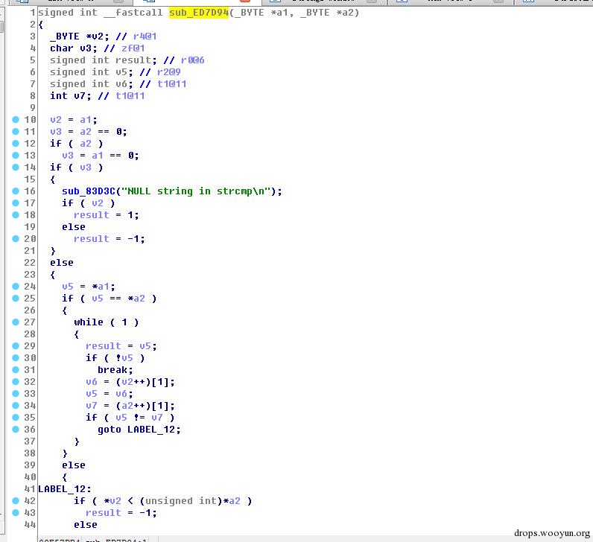Select highlighted function name sub_ED7D94
The height and width of the screenshot is (542, 593).
tap(199, 13)
